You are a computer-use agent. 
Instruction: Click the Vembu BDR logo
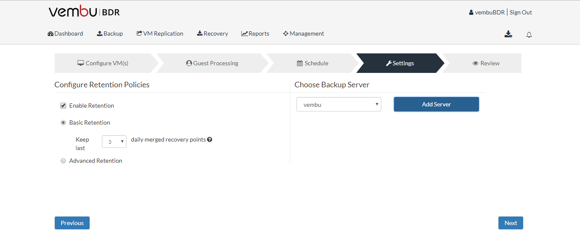84,11
